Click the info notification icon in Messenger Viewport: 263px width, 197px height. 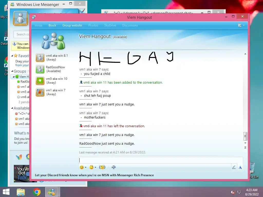tap(14, 44)
